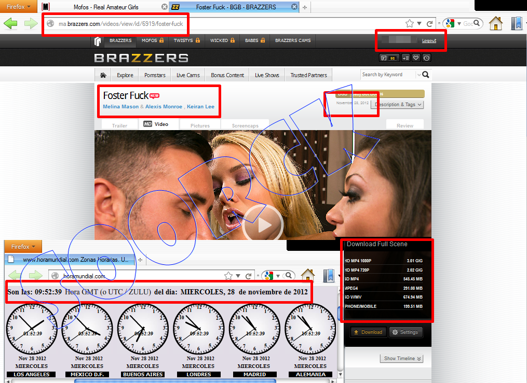Screen dimensions: 527x383
Task: Open the Settings button with the gear icon
Action: [406, 332]
